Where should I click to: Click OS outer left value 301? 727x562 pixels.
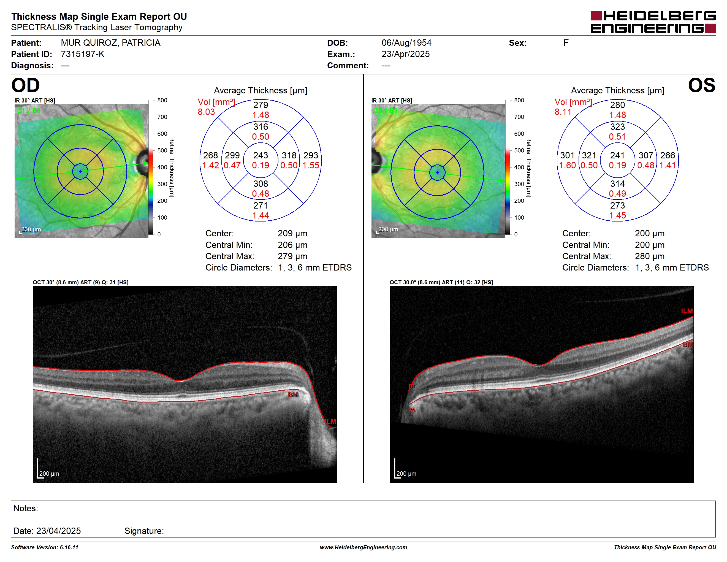coord(567,155)
